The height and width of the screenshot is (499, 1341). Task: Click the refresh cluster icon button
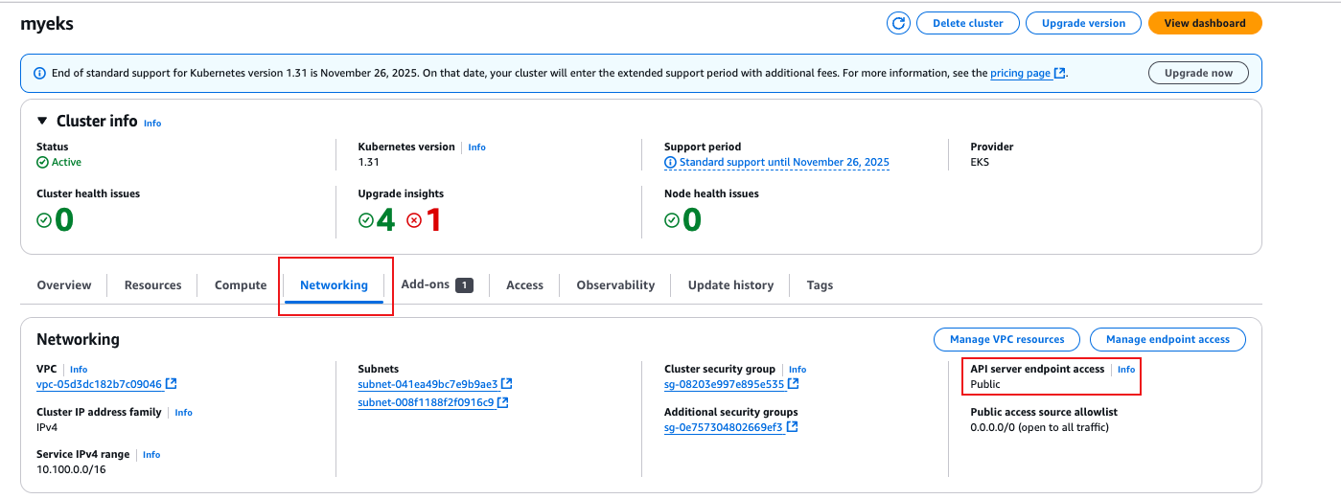[898, 23]
